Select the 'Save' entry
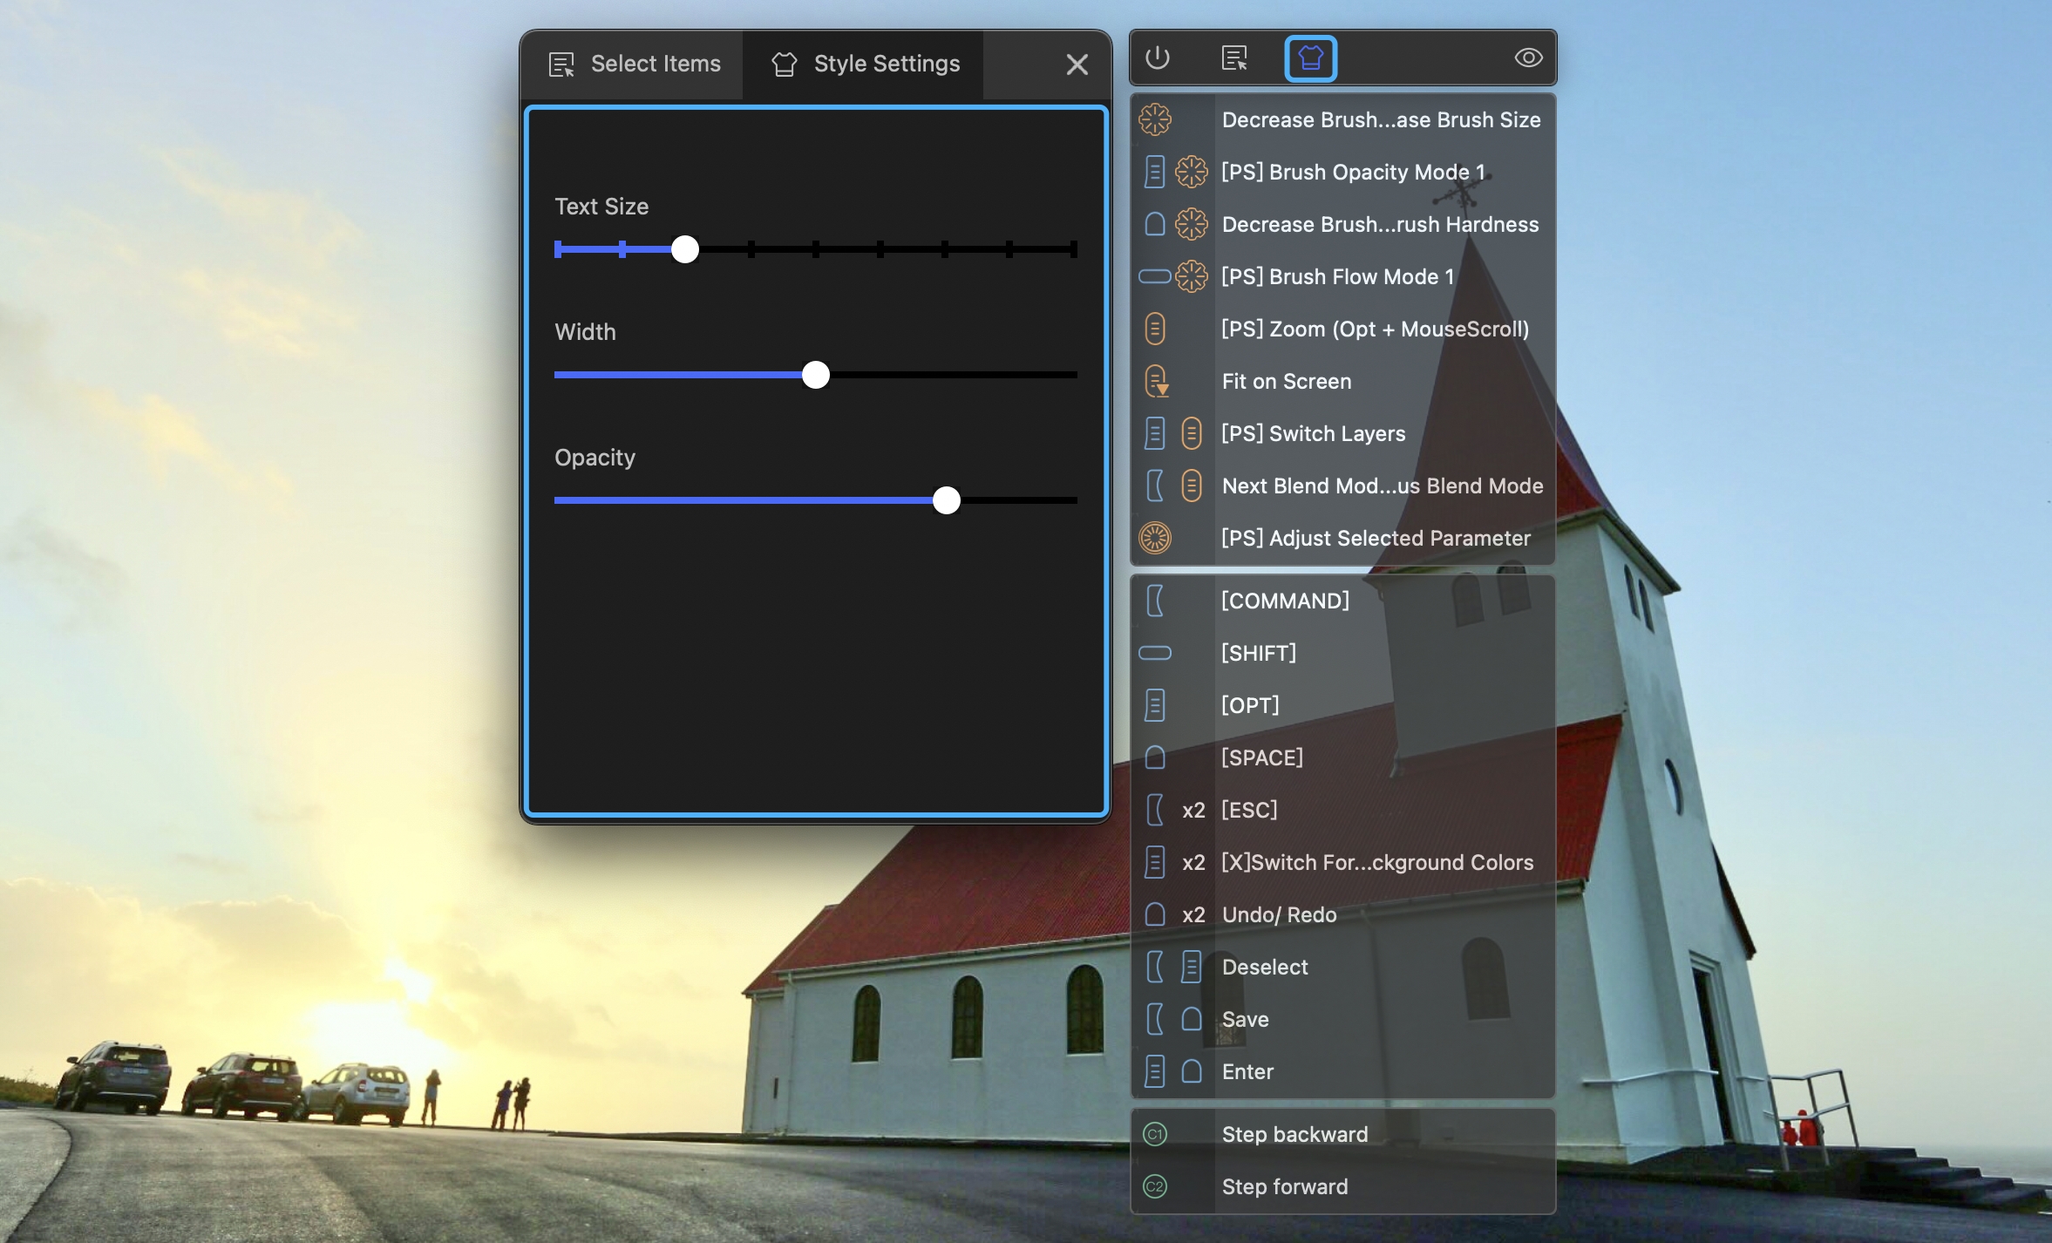The width and height of the screenshot is (2052, 1243). 1343,1019
